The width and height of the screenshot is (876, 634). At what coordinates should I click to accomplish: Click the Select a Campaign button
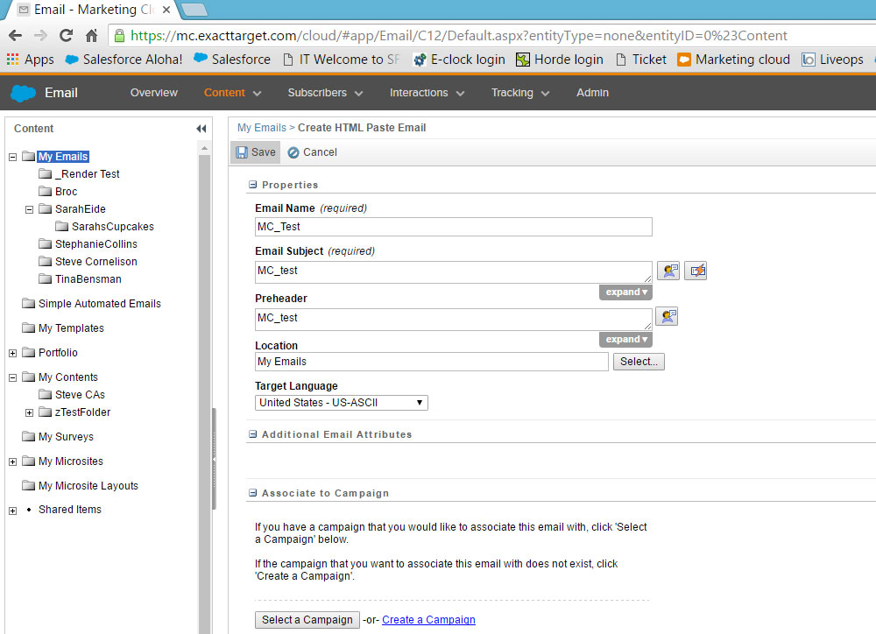point(307,619)
